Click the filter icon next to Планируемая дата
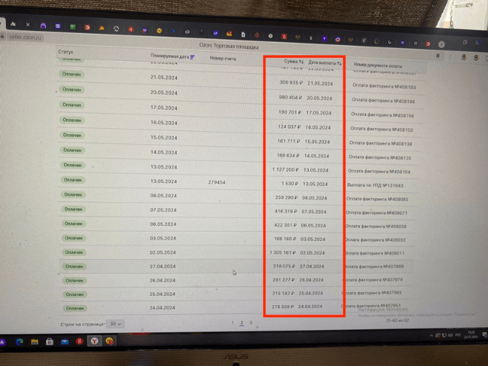The width and height of the screenshot is (488, 366). (192, 57)
